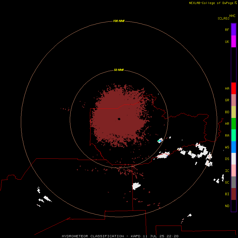Click the 11 JUL 25 date stamp
This screenshot has width=238, height=238.
[154, 236]
